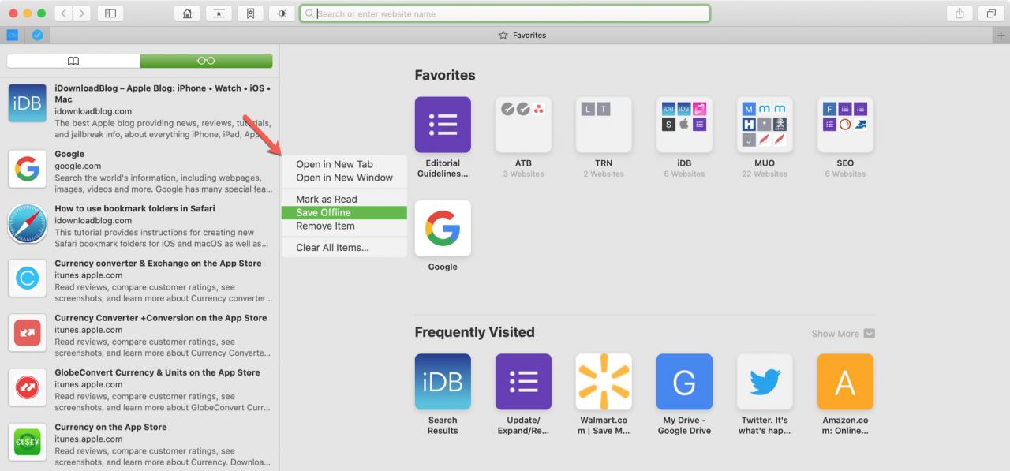Go forward with the forward arrow button
Image resolution: width=1010 pixels, height=471 pixels.
(82, 13)
